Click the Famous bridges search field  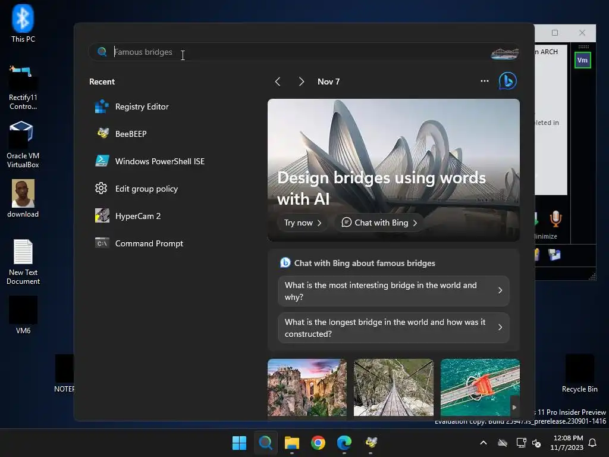tap(304, 52)
